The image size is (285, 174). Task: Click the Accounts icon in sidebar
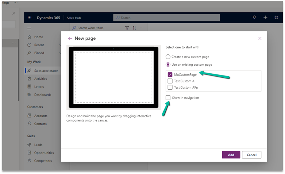(29, 116)
